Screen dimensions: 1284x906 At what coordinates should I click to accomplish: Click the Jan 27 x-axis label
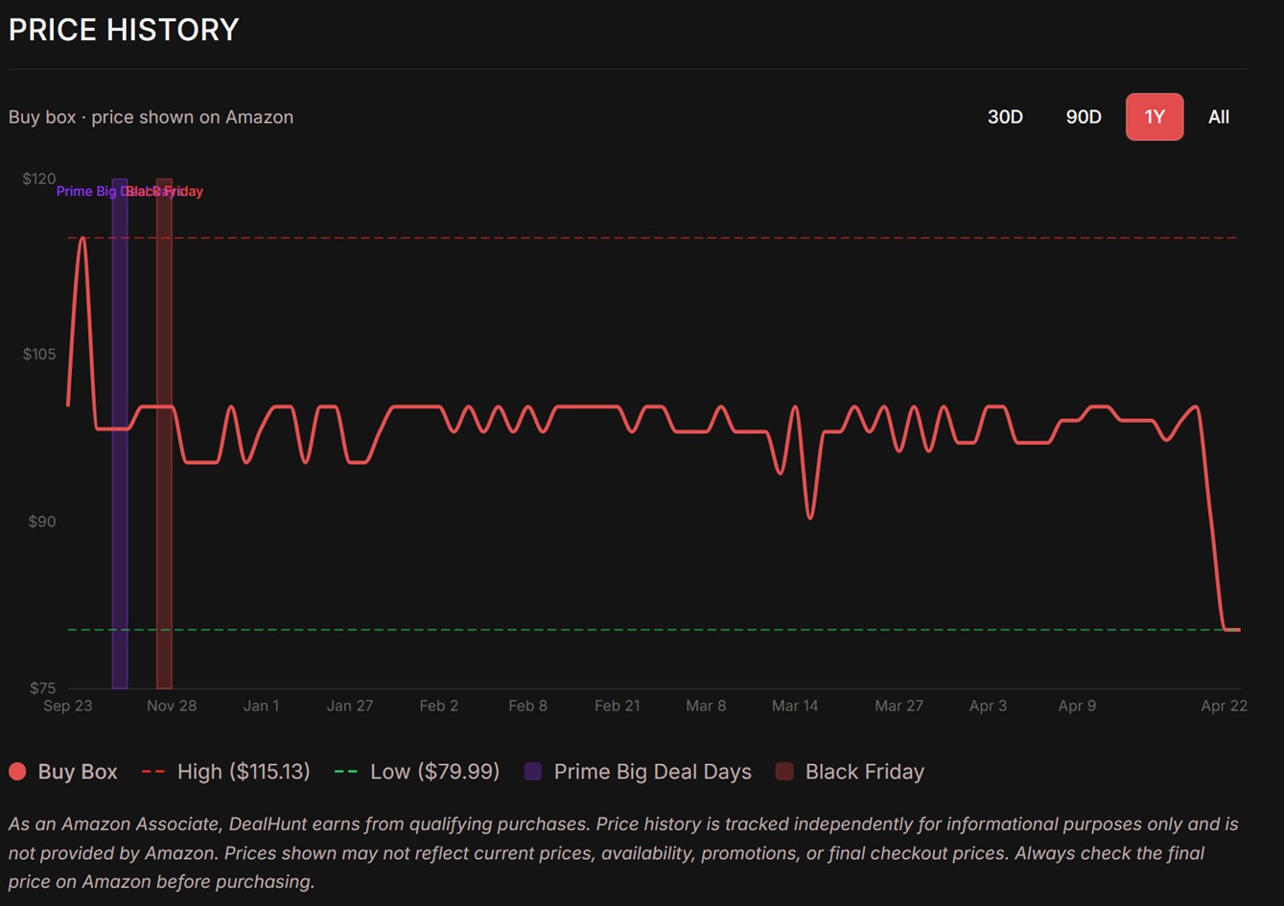pos(350,706)
